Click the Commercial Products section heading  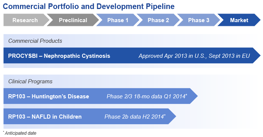click(x=35, y=41)
